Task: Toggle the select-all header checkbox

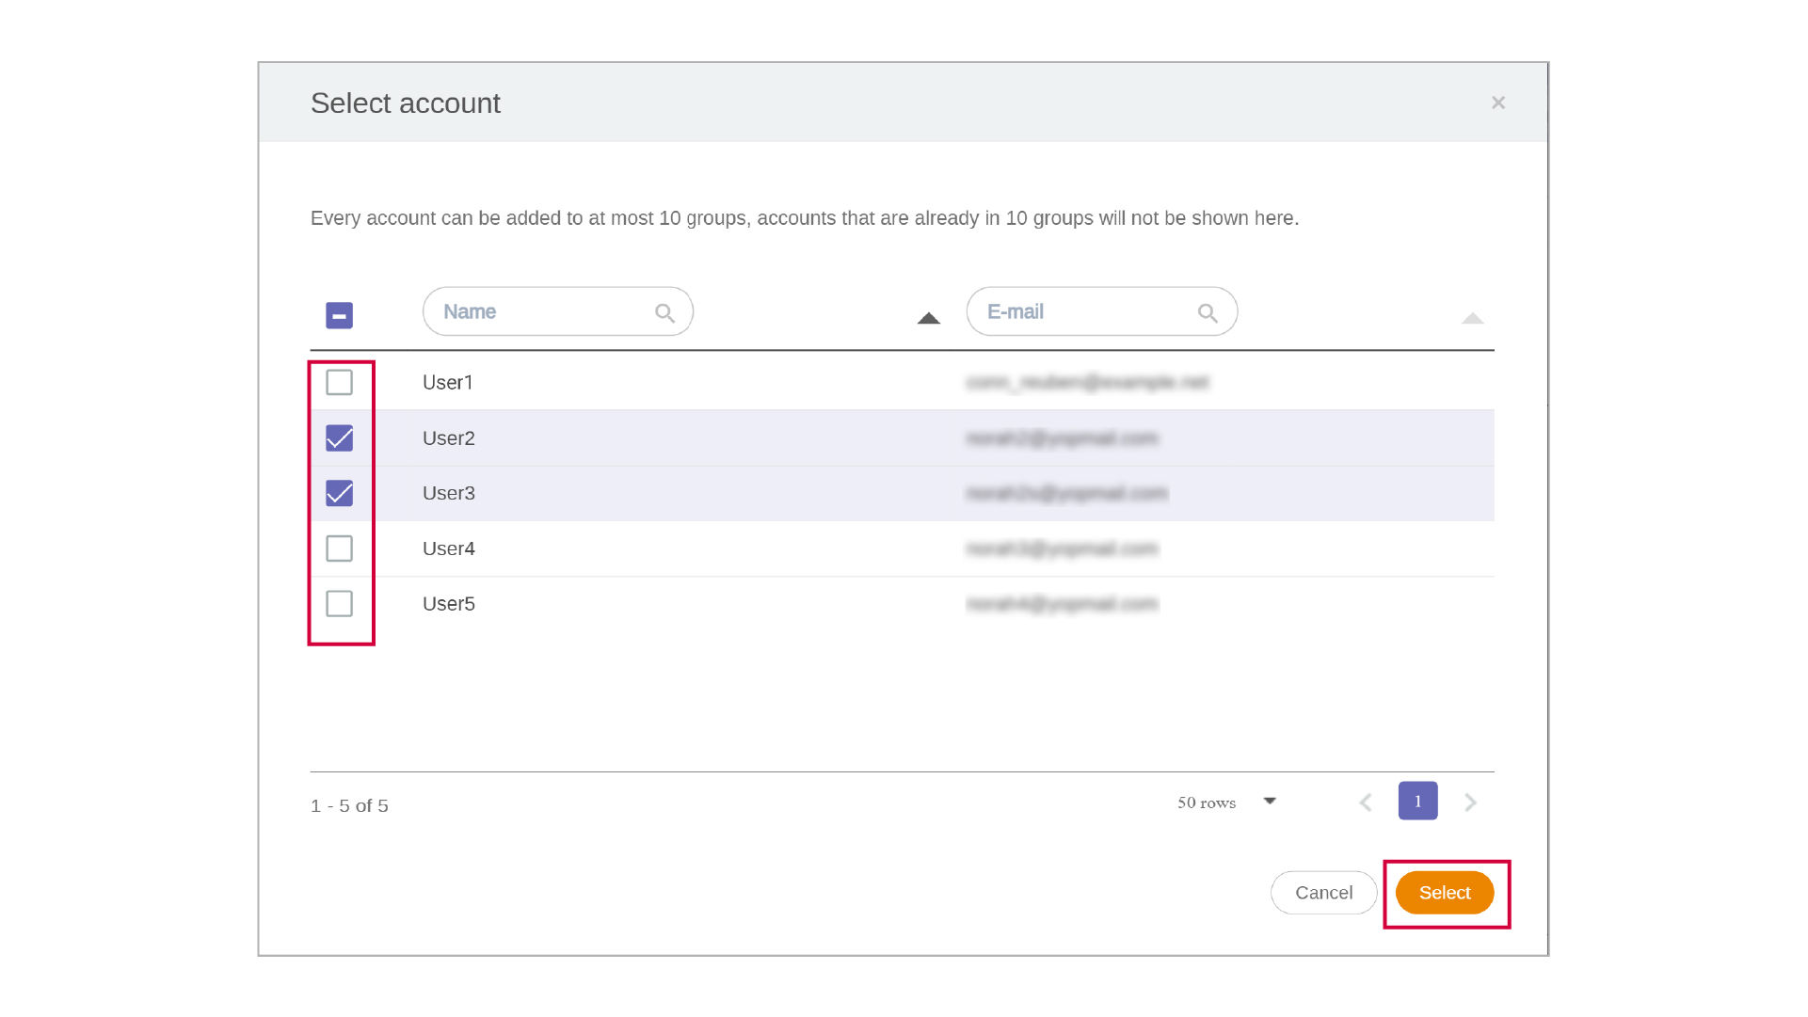Action: (339, 315)
